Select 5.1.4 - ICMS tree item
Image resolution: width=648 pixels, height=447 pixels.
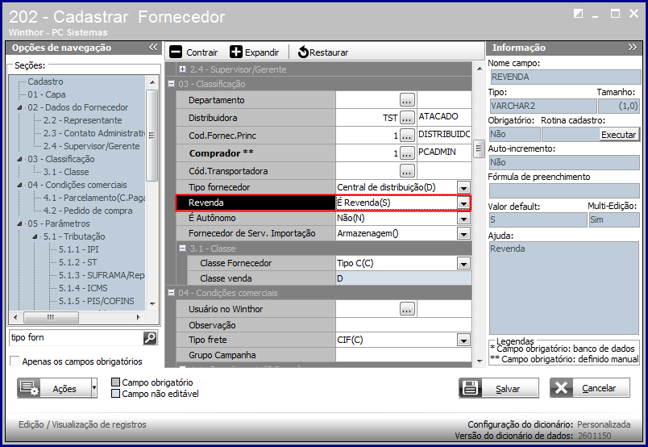tap(83, 288)
